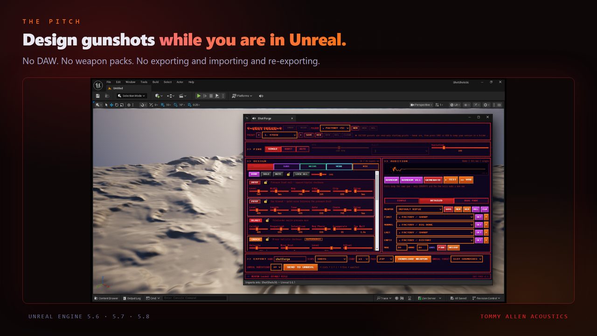Viewport: 597px width, 336px height.
Task: Open the FACTORY folder dropdown
Action: click(335, 128)
